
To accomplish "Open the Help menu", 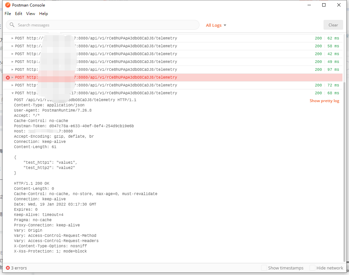I will tap(43, 13).
